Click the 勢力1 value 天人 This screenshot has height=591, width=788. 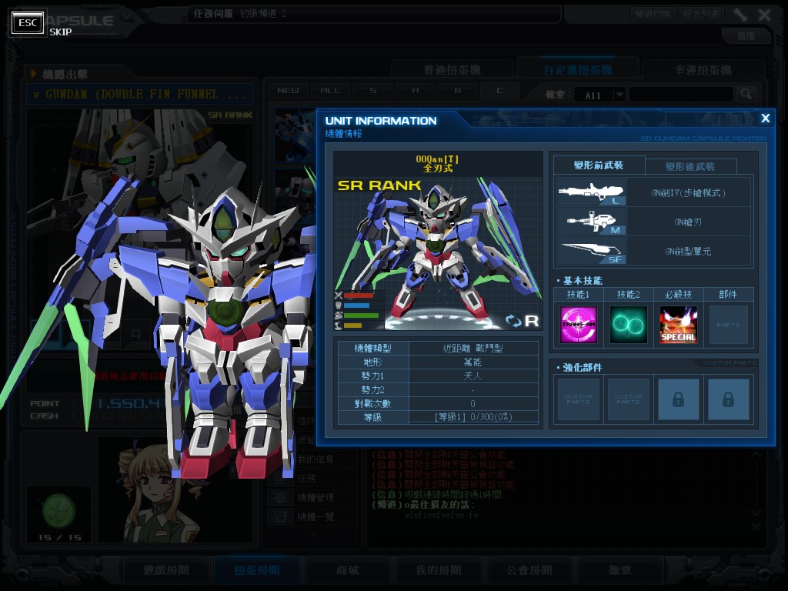coord(473,376)
